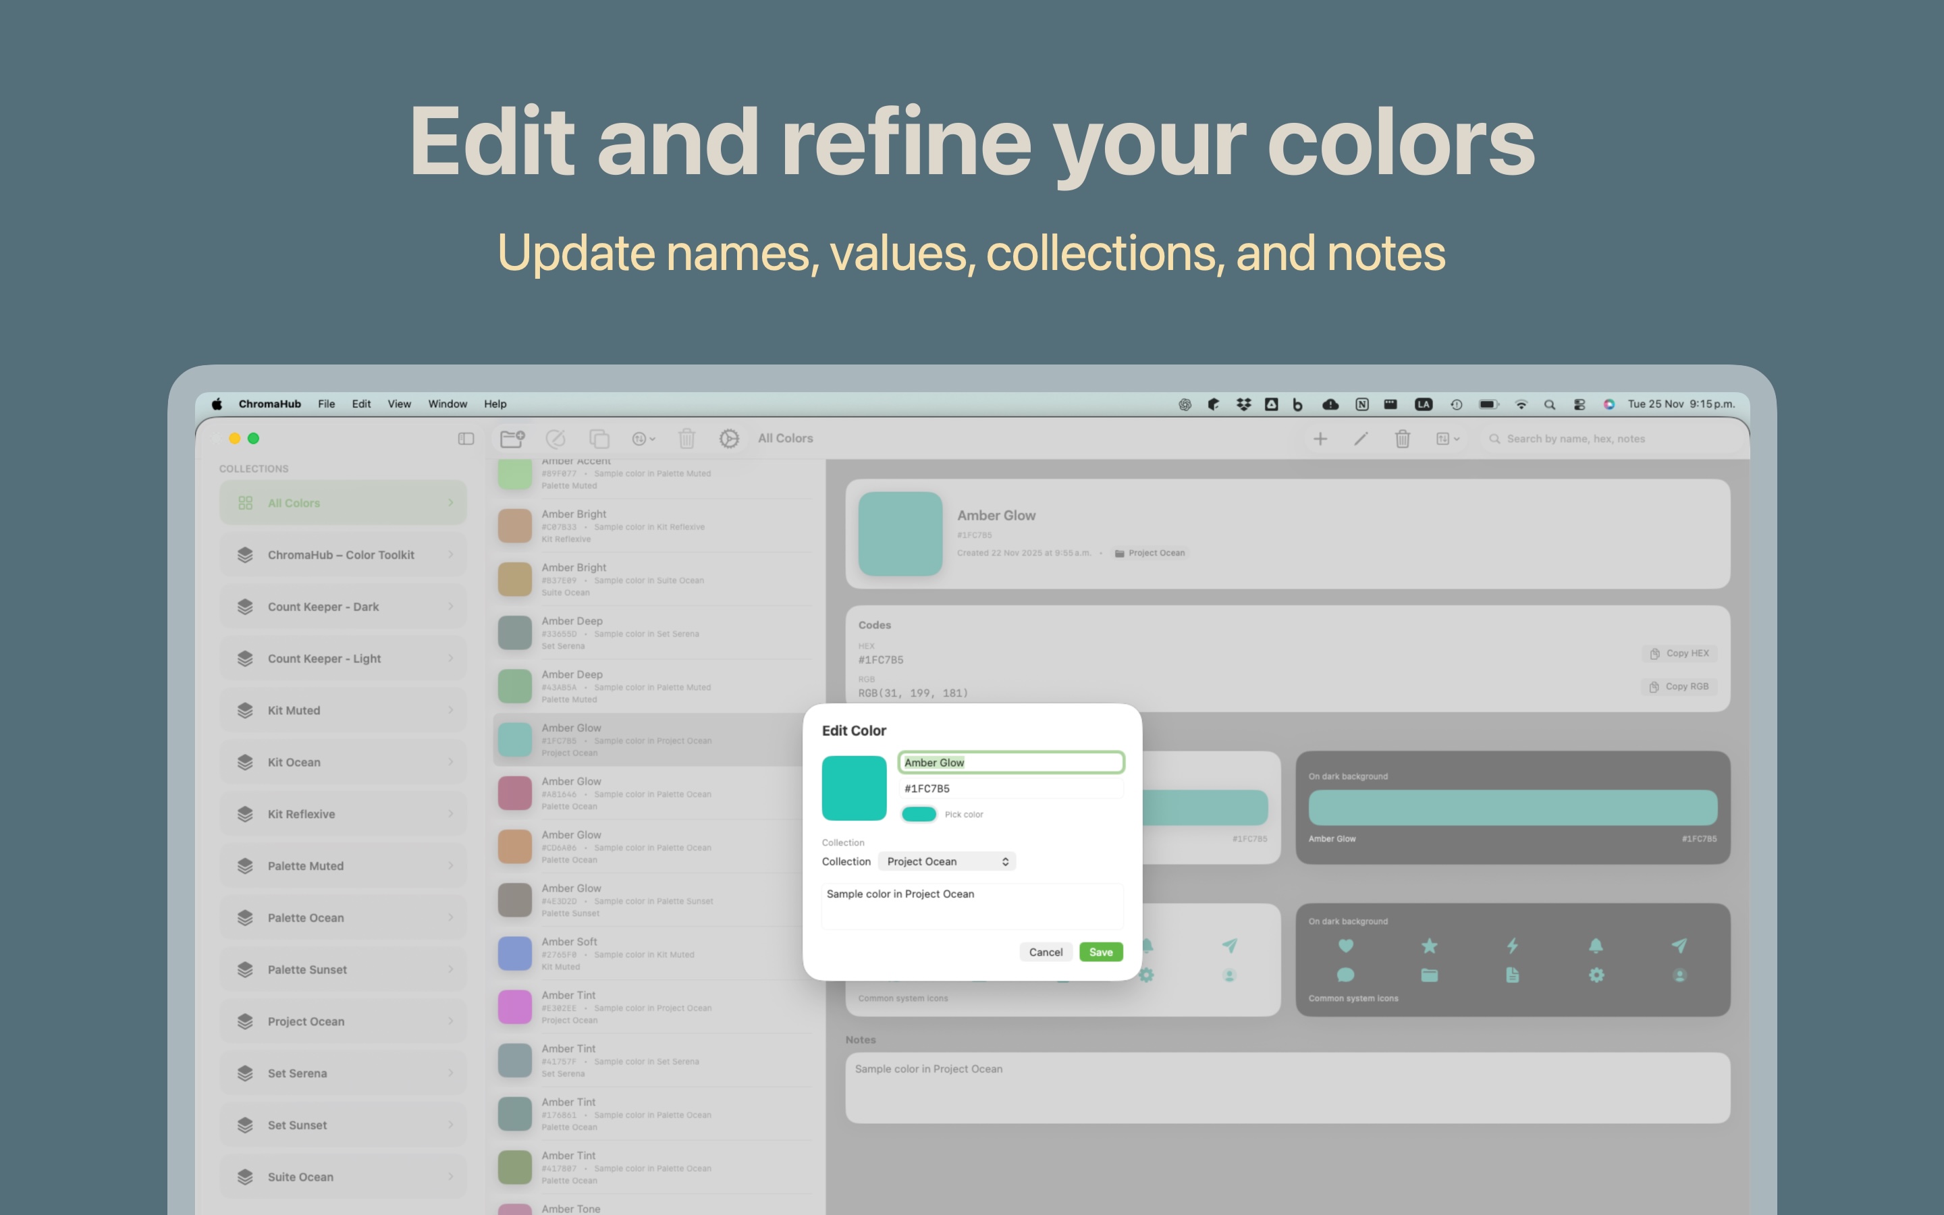
Task: Open the new collection folder icon
Action: point(512,439)
